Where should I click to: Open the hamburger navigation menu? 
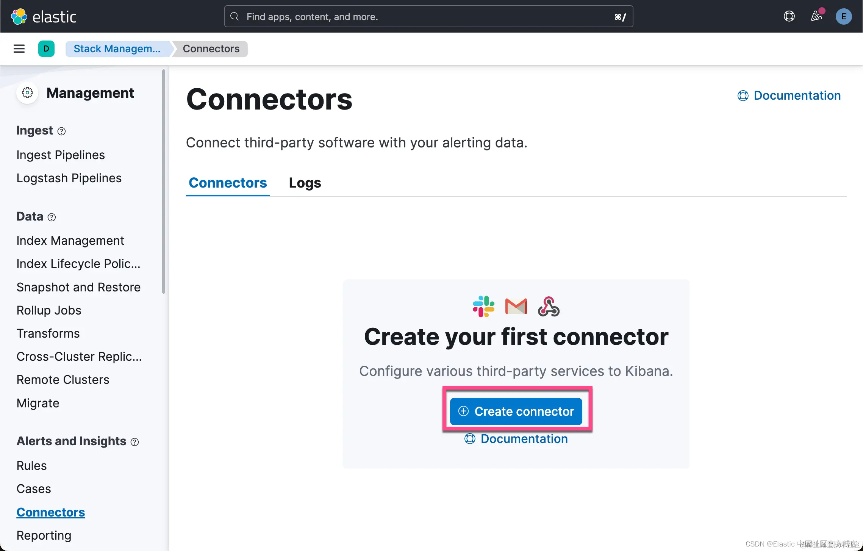pos(19,49)
